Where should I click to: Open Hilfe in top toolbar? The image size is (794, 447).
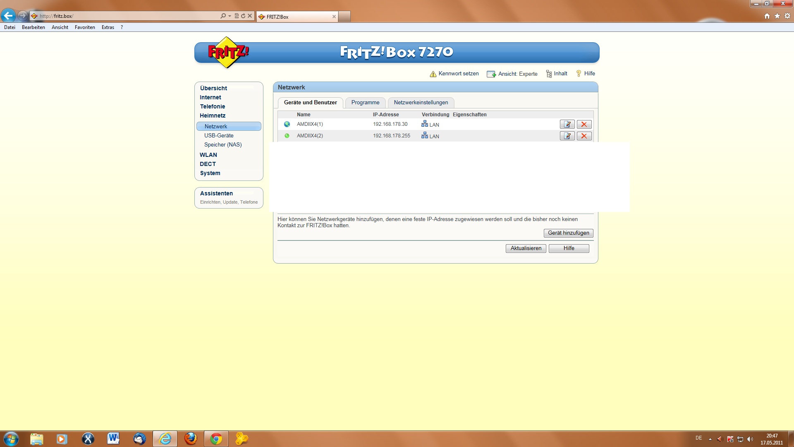tap(586, 74)
